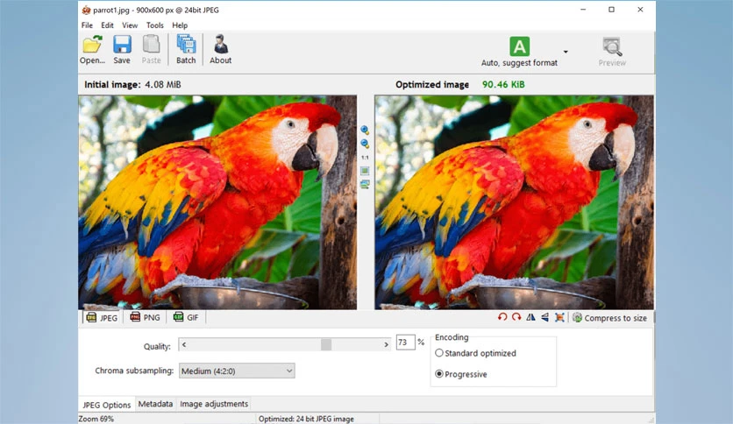Maximize the application window
The height and width of the screenshot is (424, 733).
tap(611, 10)
